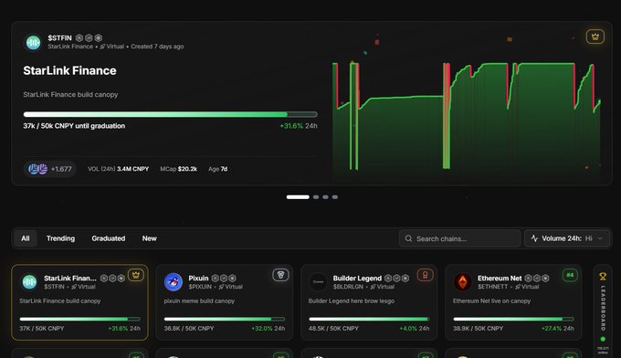Screen dimensions: 621x358
Task: Open the Ethereum Net chain card
Action: pos(513,302)
